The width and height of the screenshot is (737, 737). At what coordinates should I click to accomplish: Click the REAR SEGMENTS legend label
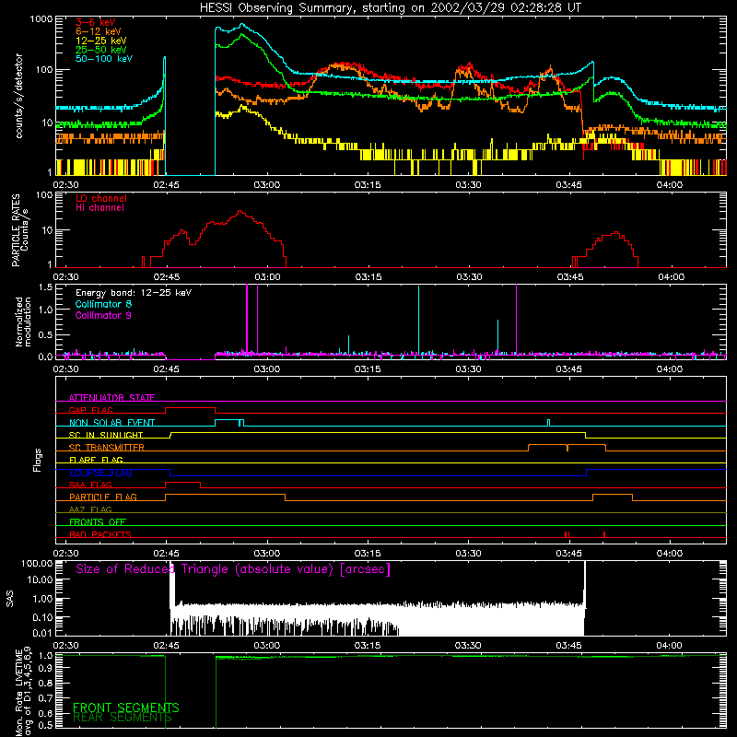[123, 718]
